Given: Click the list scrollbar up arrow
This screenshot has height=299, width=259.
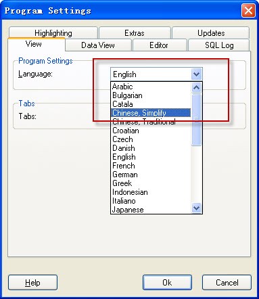Looking at the screenshot, I should pos(196,87).
